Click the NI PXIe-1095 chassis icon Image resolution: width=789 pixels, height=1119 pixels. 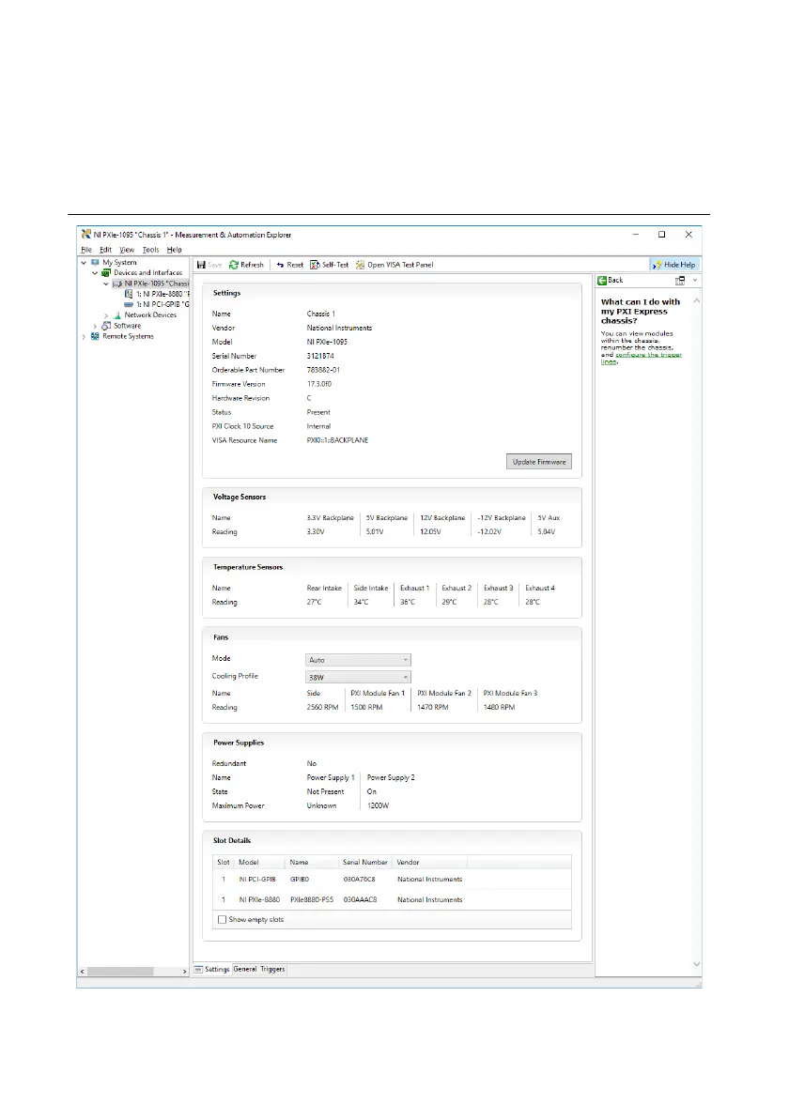(117, 284)
